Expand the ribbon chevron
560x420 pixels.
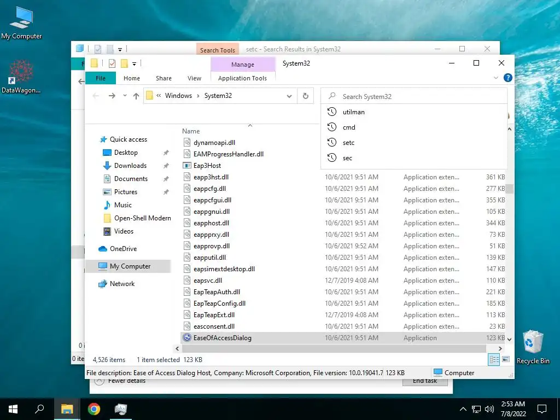pos(495,78)
